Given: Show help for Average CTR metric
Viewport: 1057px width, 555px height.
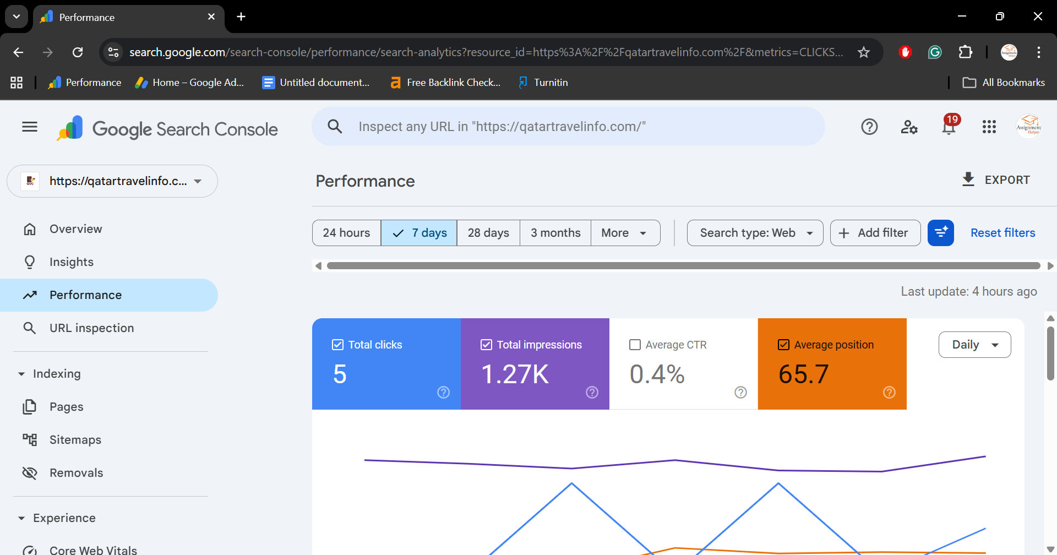Looking at the screenshot, I should pyautogui.click(x=740, y=392).
